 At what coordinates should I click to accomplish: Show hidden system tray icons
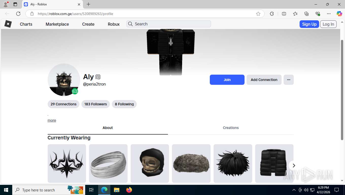pyautogui.click(x=294, y=190)
